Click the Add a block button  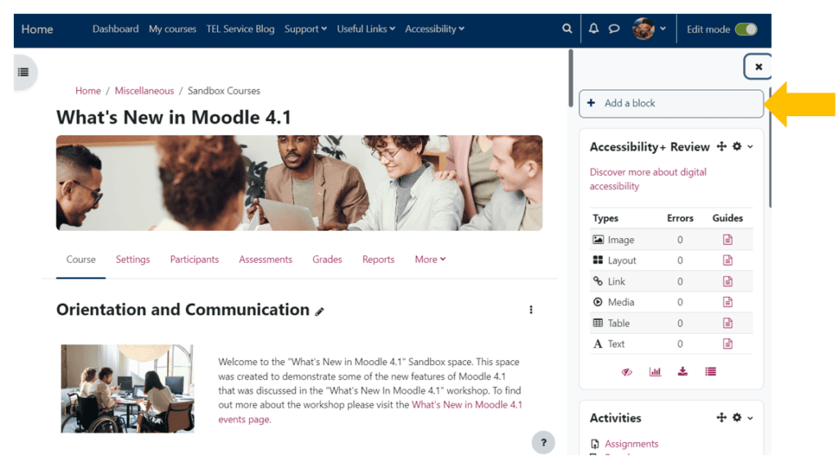(x=671, y=103)
